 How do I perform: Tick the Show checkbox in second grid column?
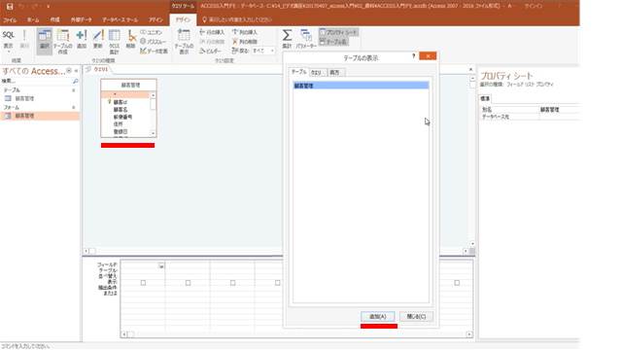(x=188, y=283)
